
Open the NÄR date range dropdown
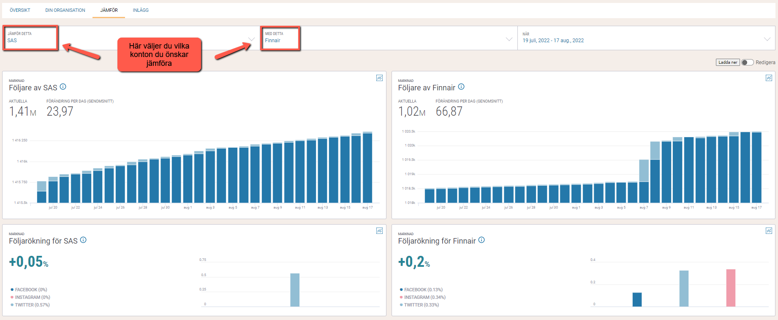coord(646,38)
